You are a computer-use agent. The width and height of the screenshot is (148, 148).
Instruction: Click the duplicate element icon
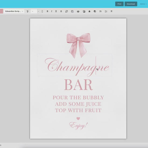pyautogui.click(x=72, y=11)
